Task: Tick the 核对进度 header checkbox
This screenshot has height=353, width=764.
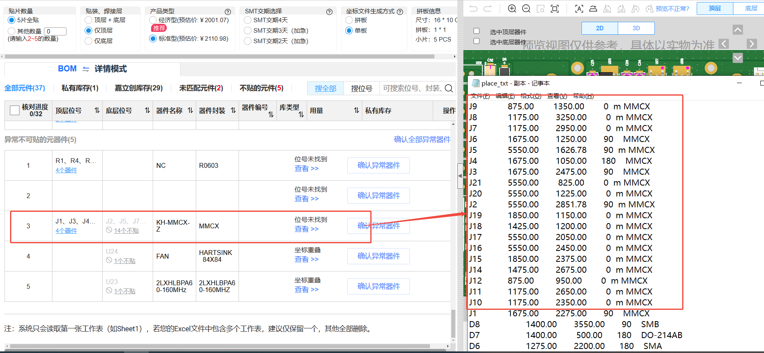Action: (15, 110)
